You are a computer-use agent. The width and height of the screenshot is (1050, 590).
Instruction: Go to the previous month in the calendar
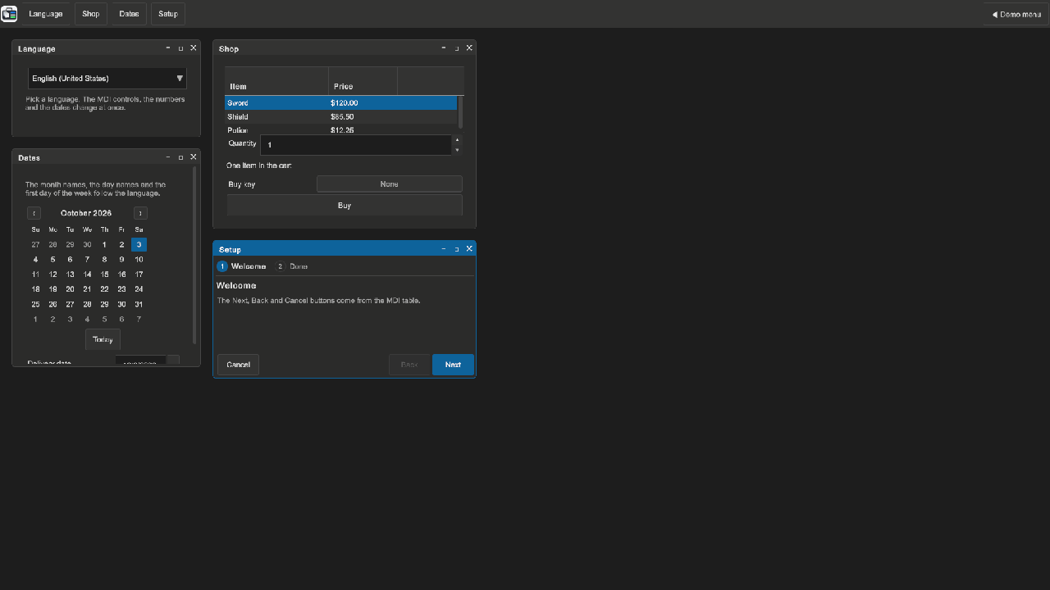coord(34,213)
